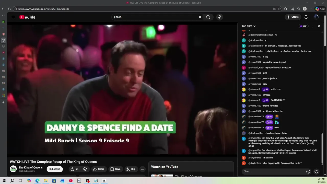This screenshot has width=327, height=184.
Task: Save the video to a playlist
Action: tap(115, 169)
